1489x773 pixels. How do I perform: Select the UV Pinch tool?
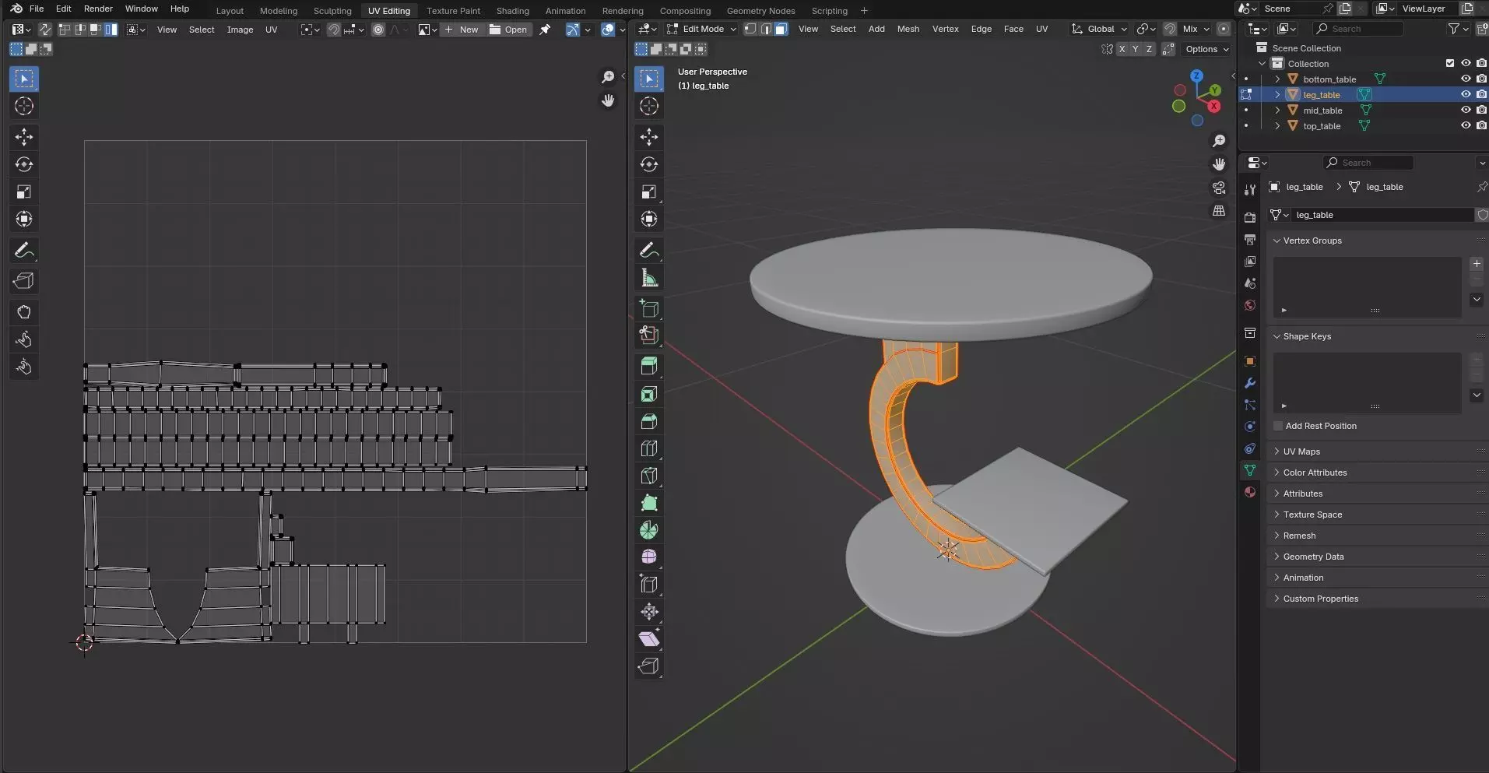coord(24,367)
